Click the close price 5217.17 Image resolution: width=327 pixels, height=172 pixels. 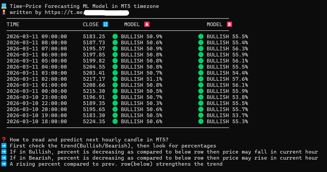point(94,79)
